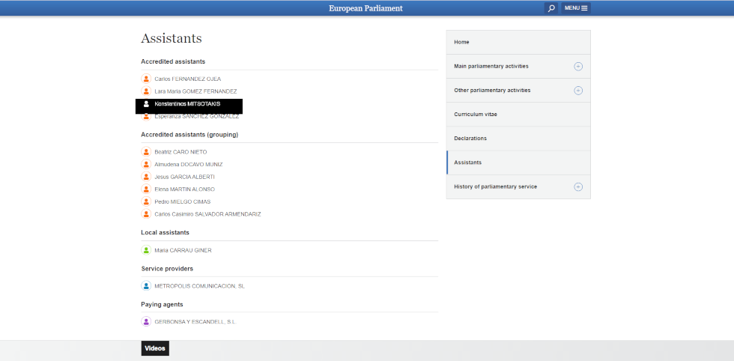
Task: Open Declarations sidebar item
Action: point(518,139)
